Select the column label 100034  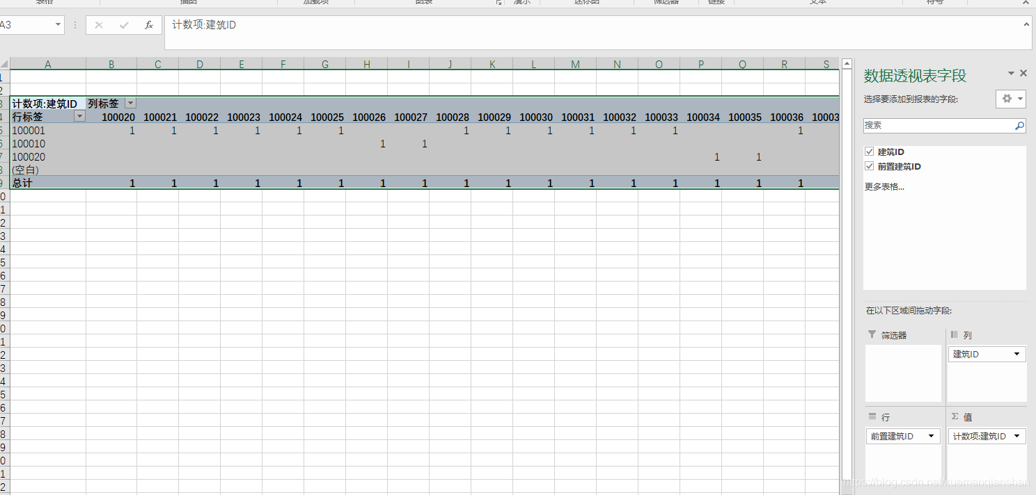[703, 117]
